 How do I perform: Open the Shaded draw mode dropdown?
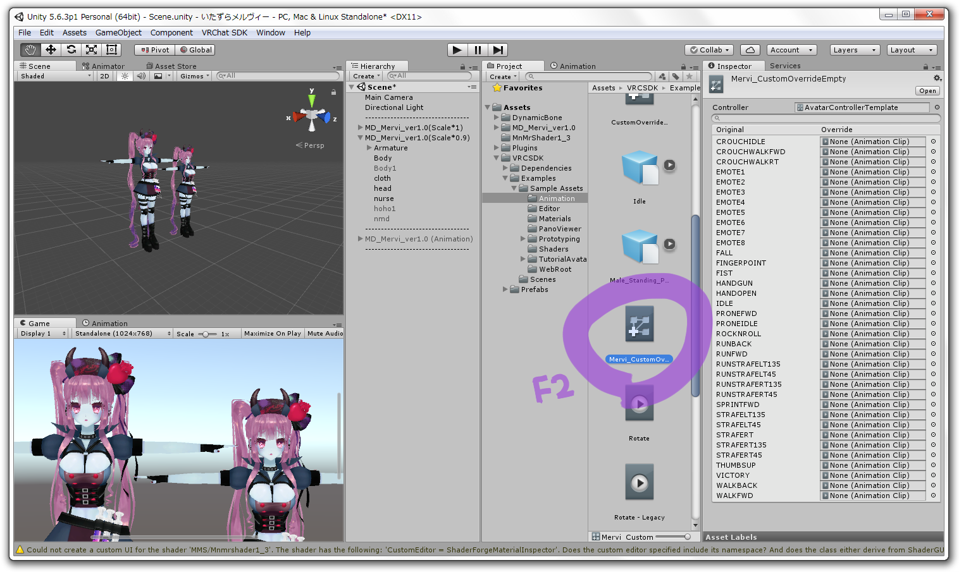(55, 76)
